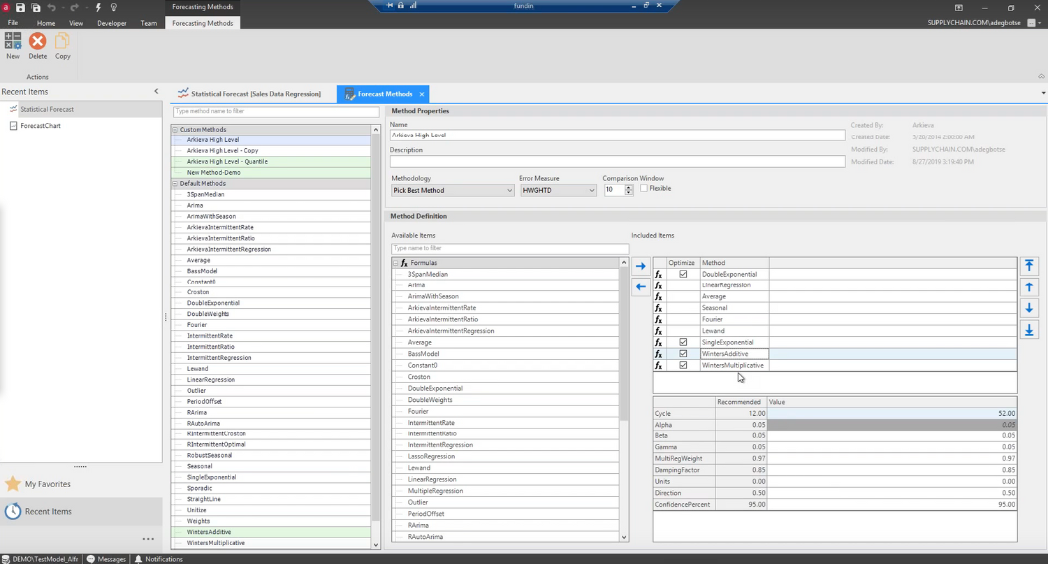Collapse the Recent Items panel with the arrow
This screenshot has width=1048, height=564.
click(x=157, y=92)
